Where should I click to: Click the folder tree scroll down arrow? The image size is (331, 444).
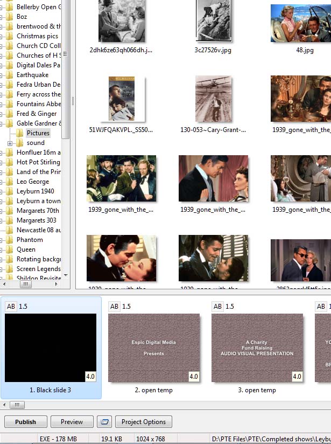tap(66, 275)
